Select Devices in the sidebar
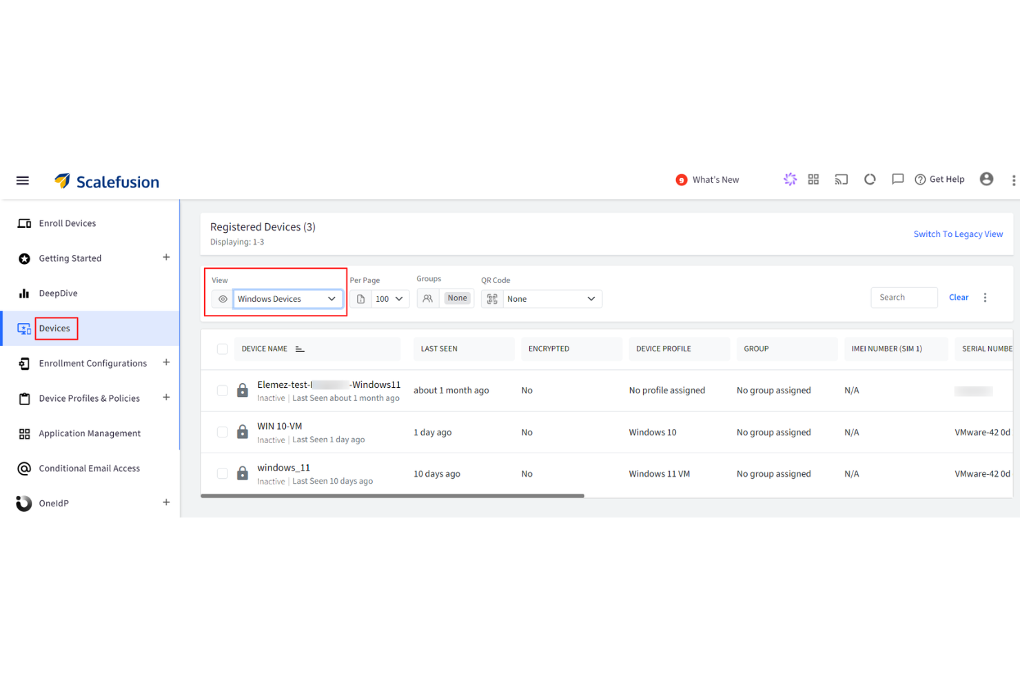1020x680 pixels. click(54, 329)
